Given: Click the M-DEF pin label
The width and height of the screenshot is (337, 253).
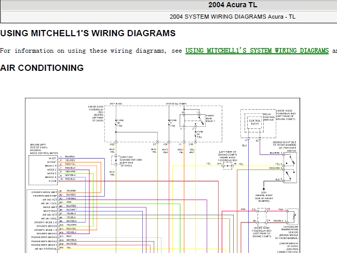Looking at the screenshot, I should (x=52, y=156).
